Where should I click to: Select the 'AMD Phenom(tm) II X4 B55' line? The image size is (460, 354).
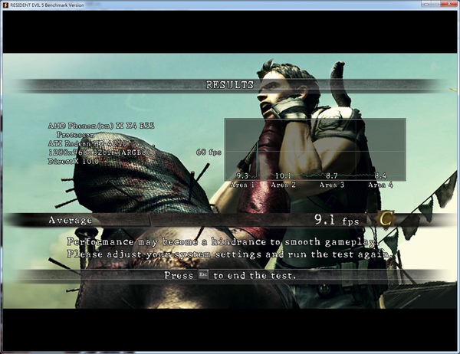click(x=101, y=126)
